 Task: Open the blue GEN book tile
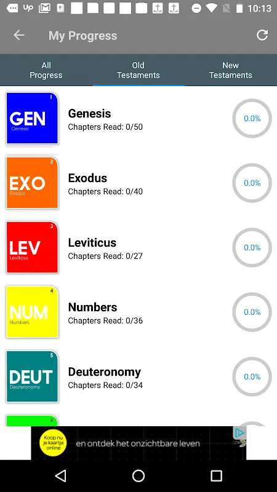tap(33, 118)
